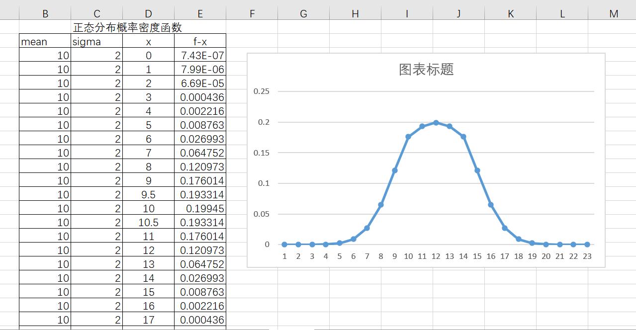Select the cell containing 0.000436
636x330 pixels.
click(199, 97)
